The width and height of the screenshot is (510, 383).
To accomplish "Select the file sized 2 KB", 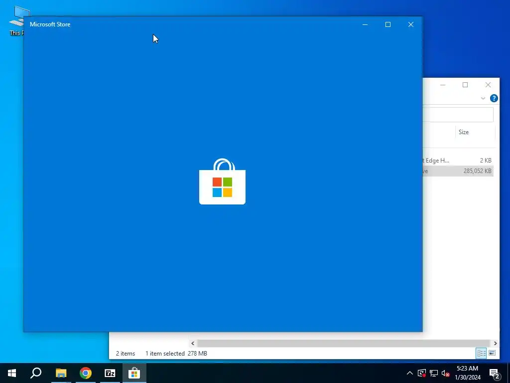I will coord(458,160).
